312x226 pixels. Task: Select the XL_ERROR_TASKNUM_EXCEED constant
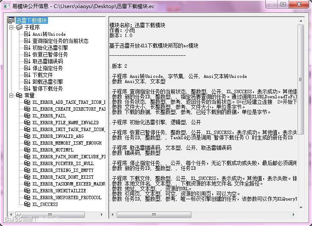69,184
